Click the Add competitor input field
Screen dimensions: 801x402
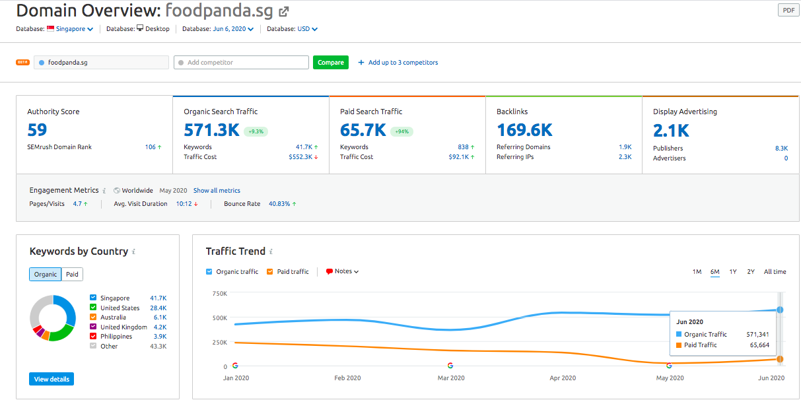(241, 63)
